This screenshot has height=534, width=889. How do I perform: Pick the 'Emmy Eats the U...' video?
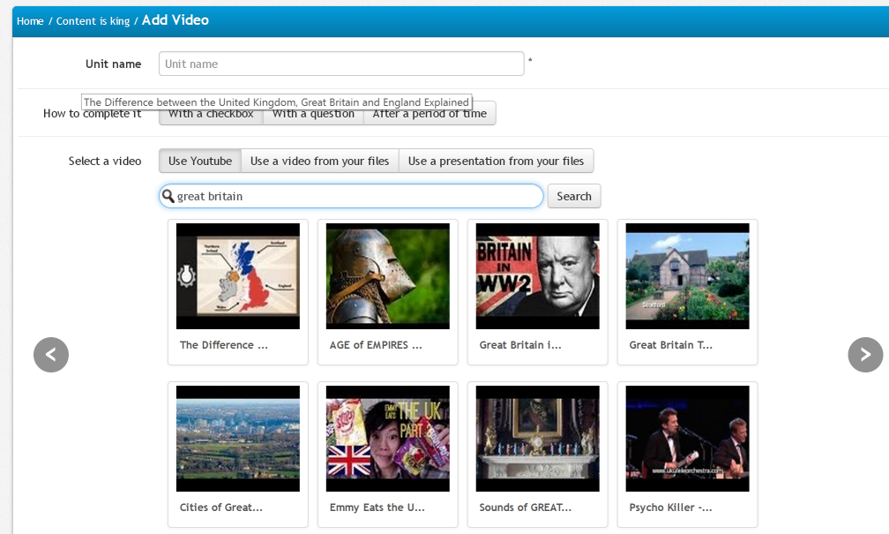pos(387,438)
